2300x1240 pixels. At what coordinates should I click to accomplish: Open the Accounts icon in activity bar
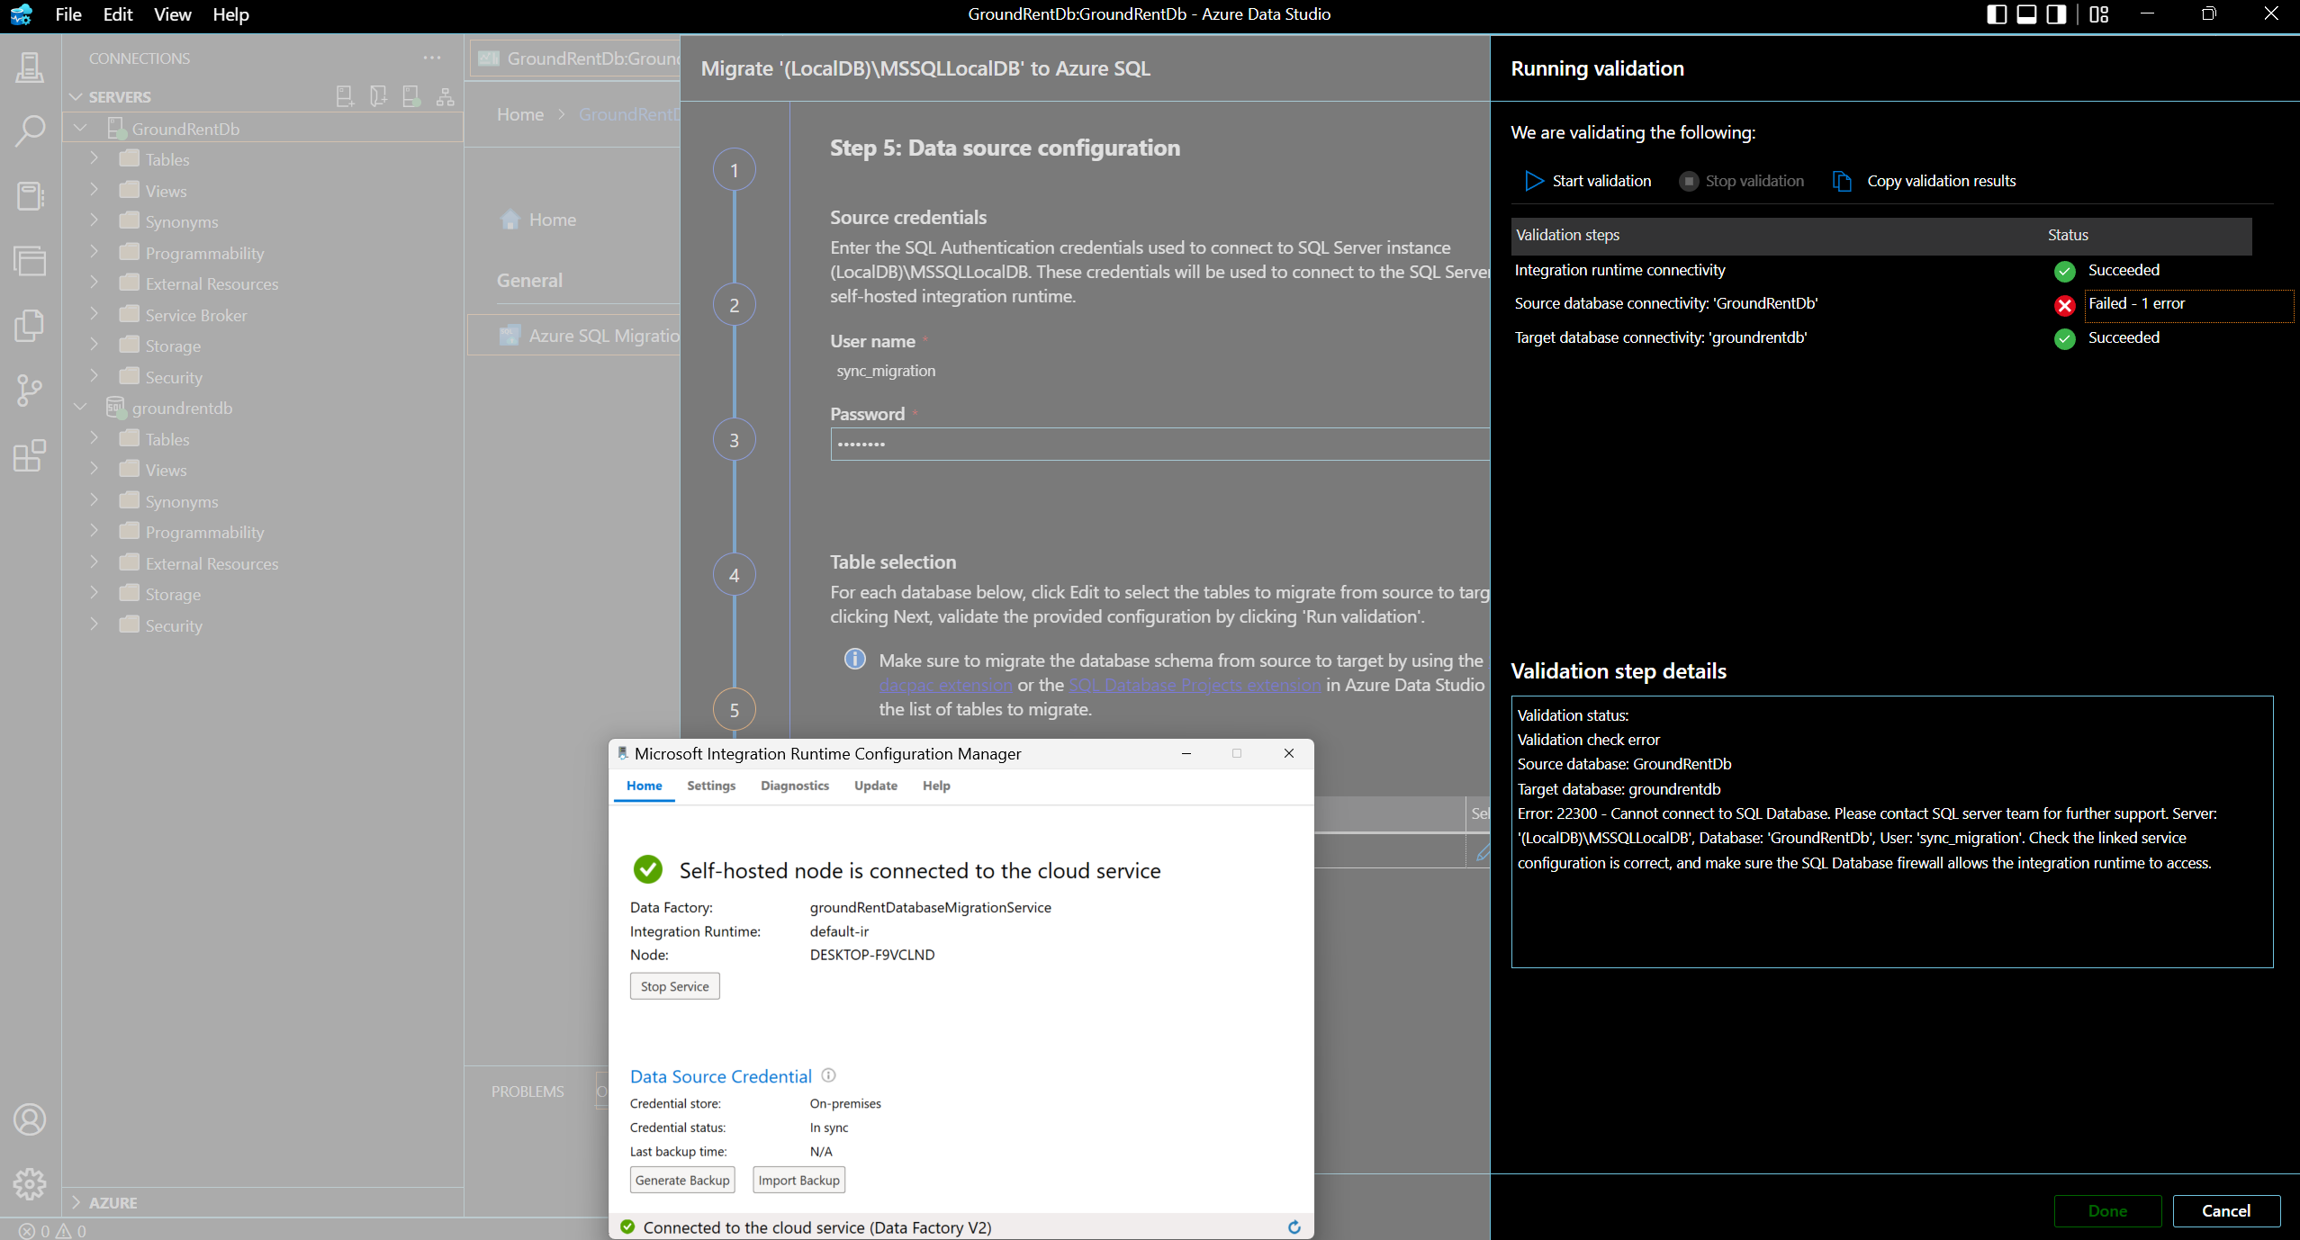coord(30,1119)
